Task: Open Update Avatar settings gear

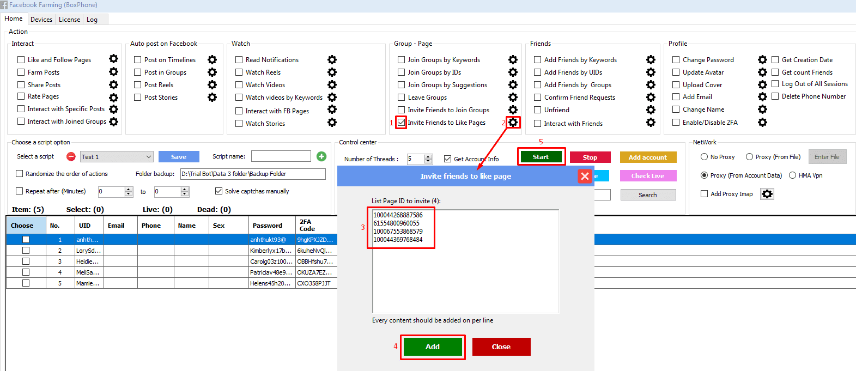Action: 762,72
